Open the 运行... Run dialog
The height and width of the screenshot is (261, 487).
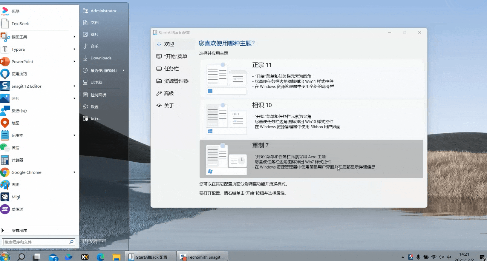pyautogui.click(x=104, y=118)
